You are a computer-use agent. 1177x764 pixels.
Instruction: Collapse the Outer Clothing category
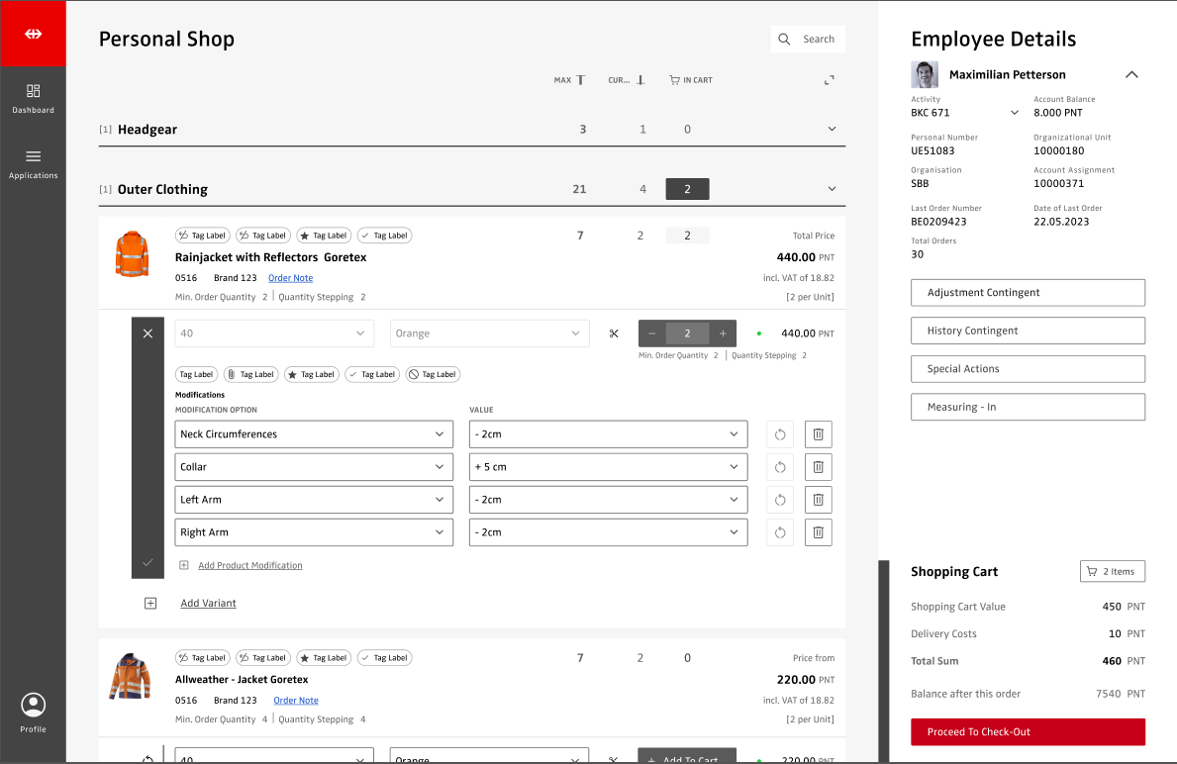832,189
